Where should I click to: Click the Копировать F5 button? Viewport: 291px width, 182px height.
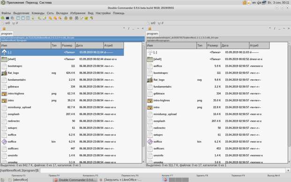click(x=91, y=175)
